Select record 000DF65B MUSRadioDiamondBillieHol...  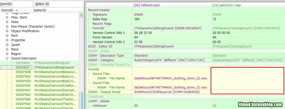click(x=39, y=72)
